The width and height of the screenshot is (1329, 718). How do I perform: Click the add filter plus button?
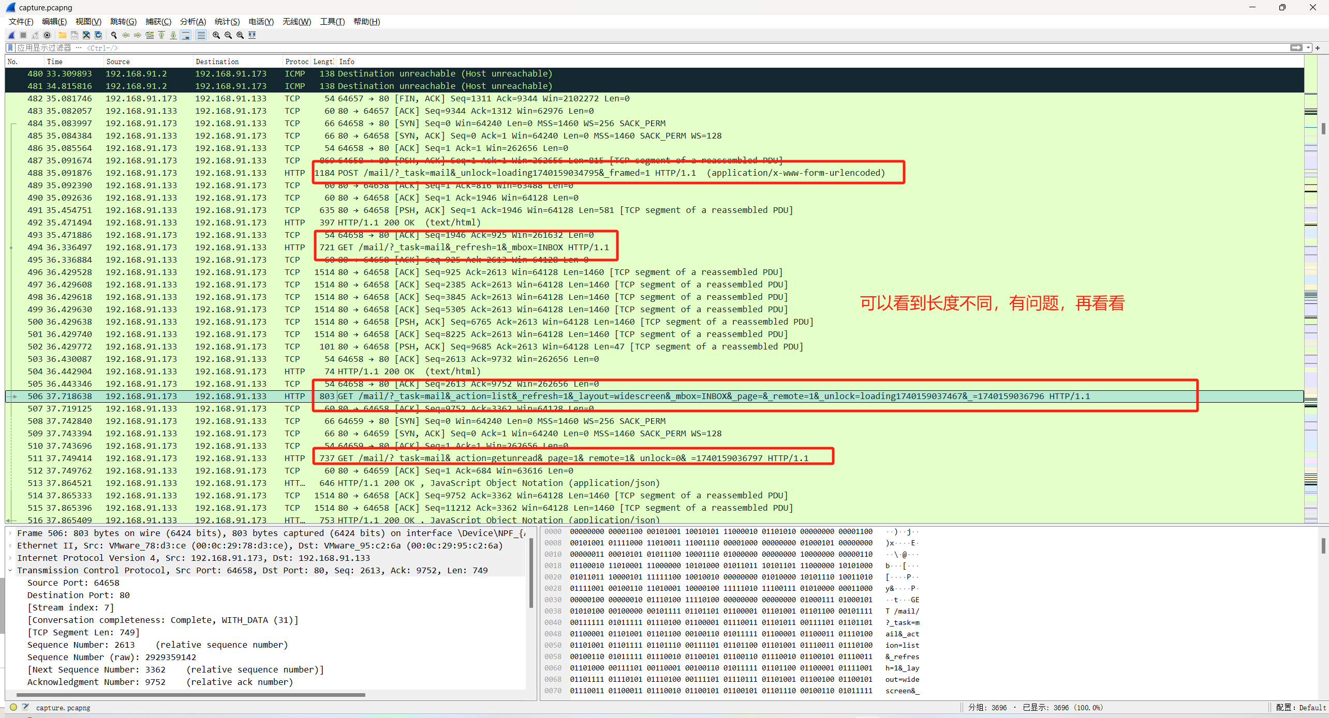[1318, 48]
